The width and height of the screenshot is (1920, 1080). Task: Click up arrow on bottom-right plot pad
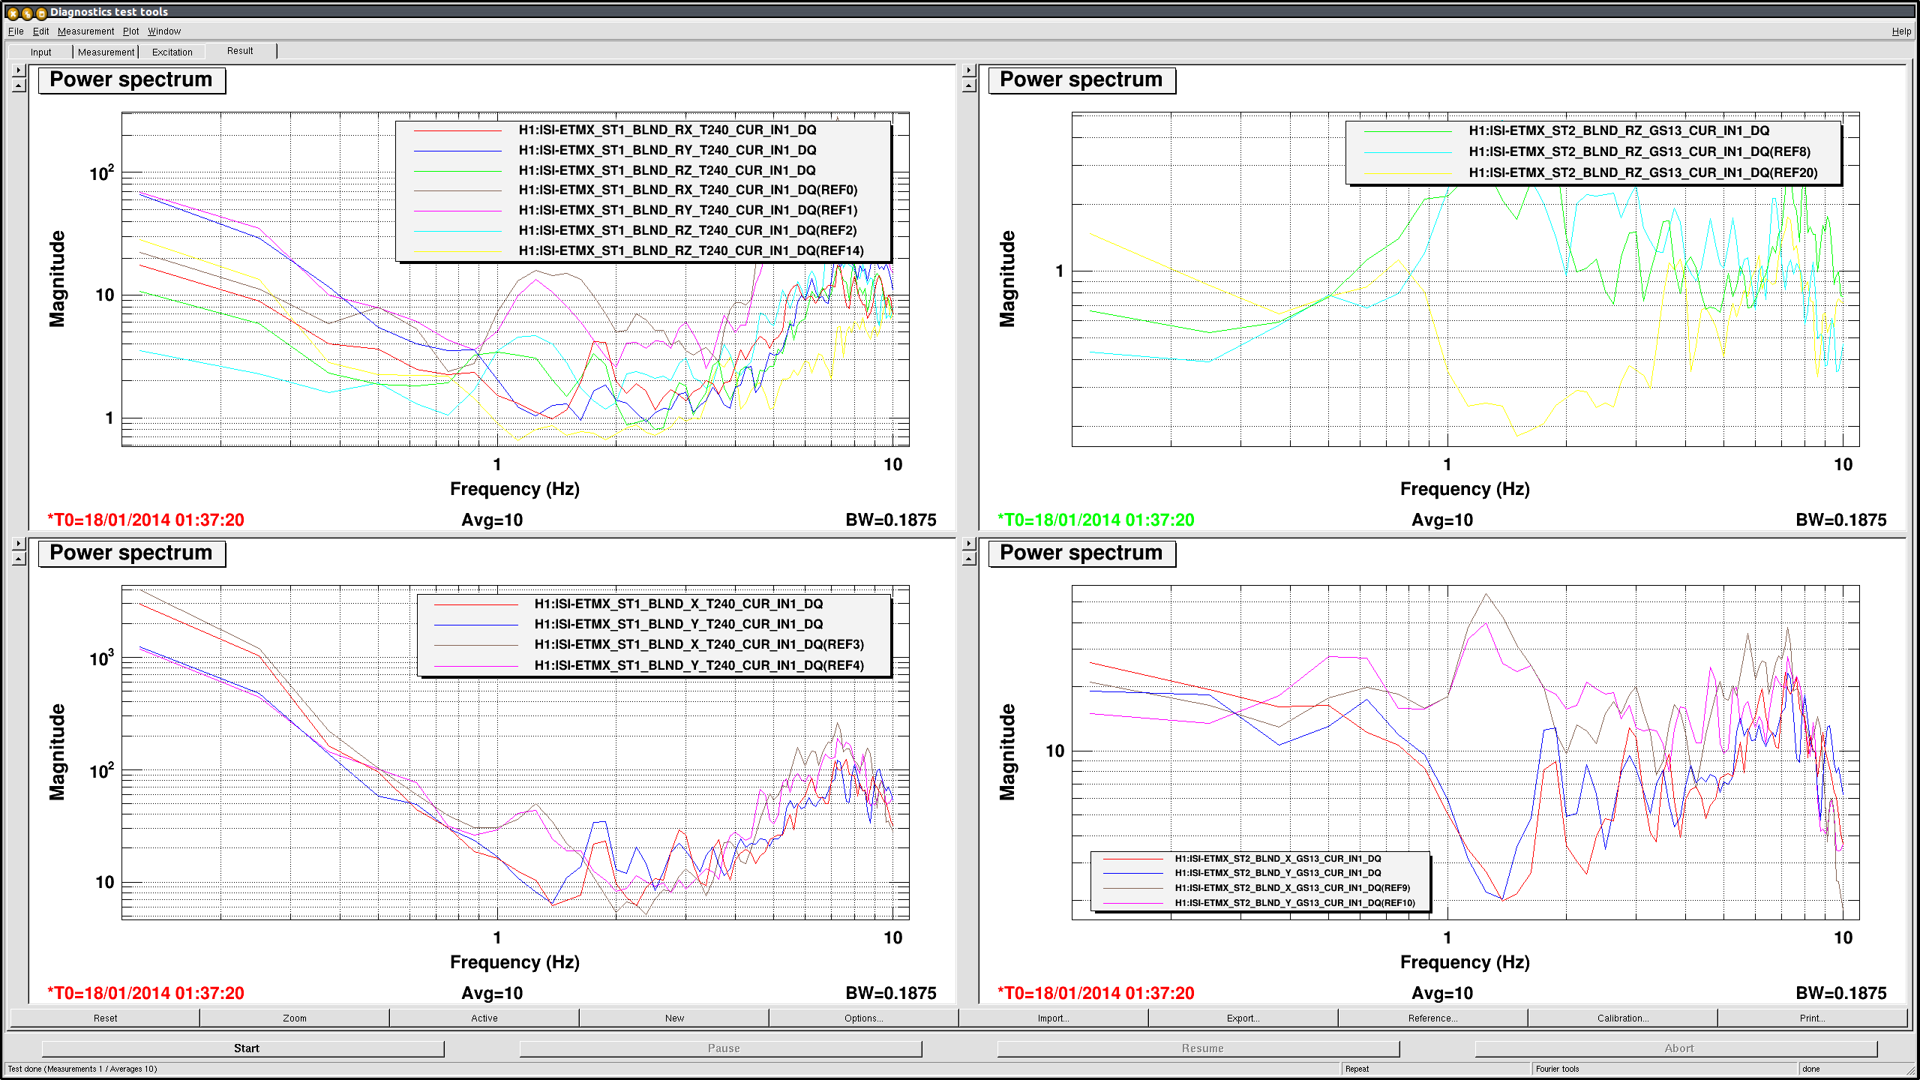(x=969, y=559)
